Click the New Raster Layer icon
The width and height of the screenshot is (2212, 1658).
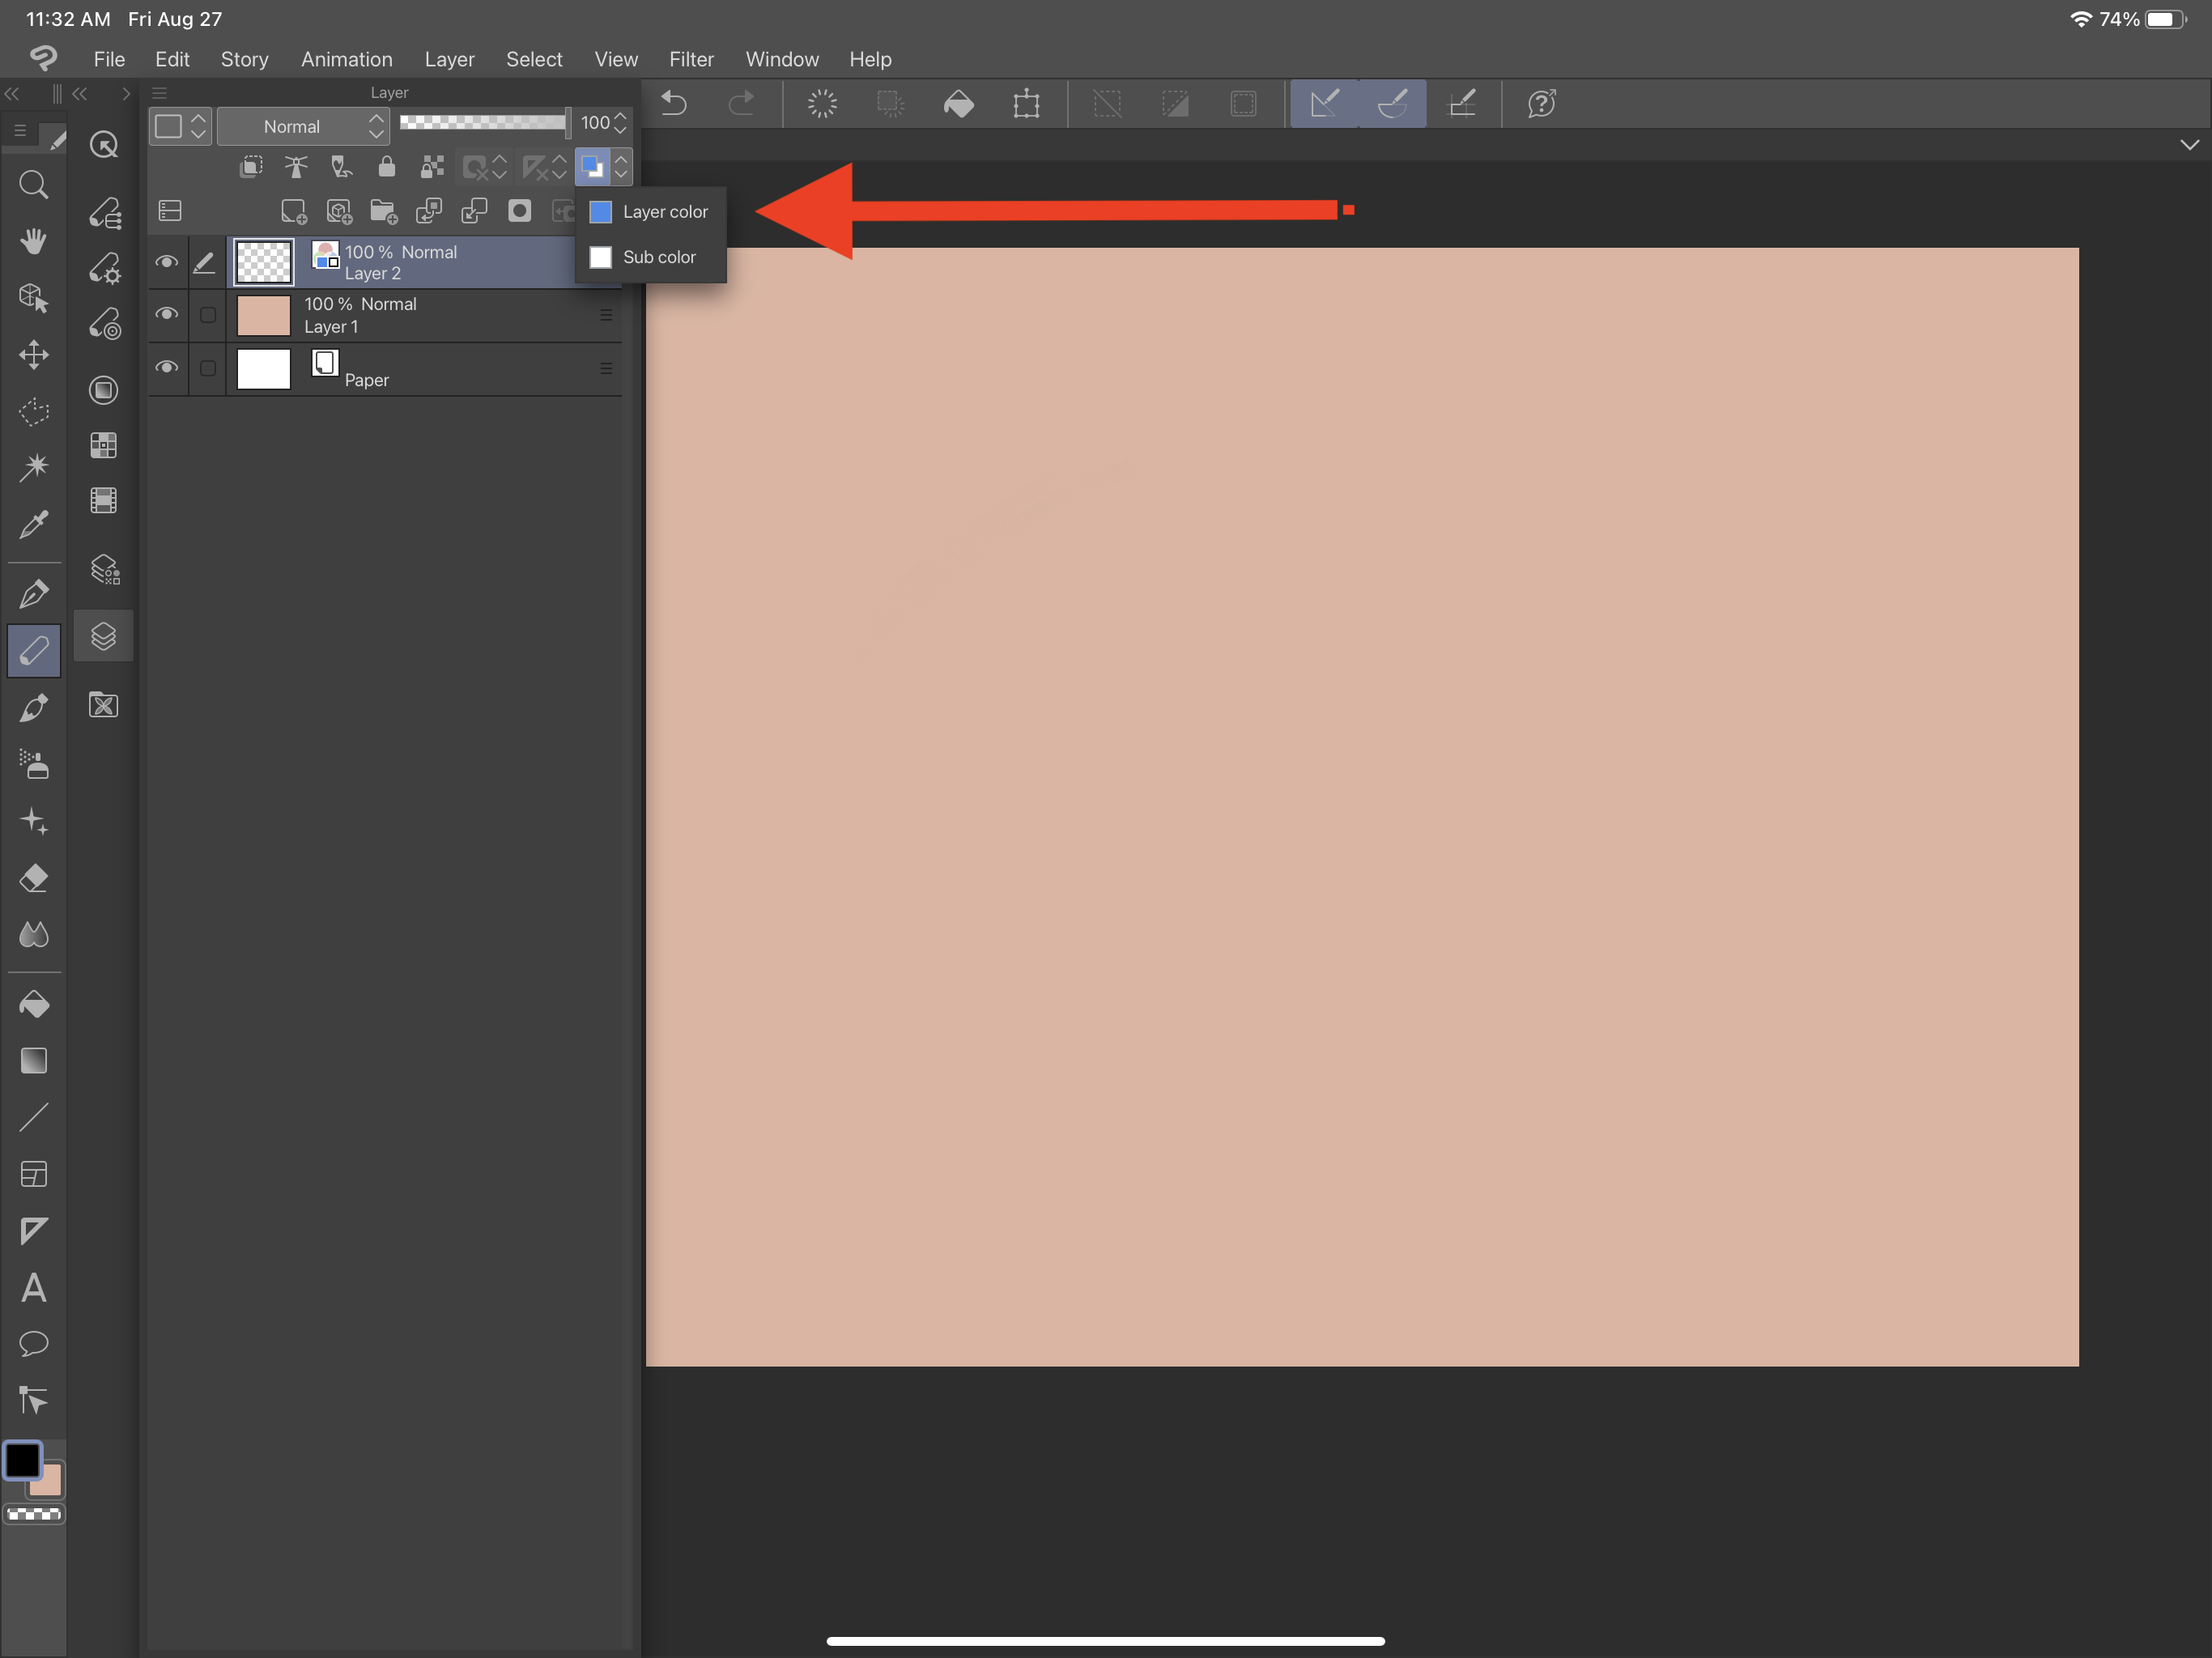click(293, 211)
